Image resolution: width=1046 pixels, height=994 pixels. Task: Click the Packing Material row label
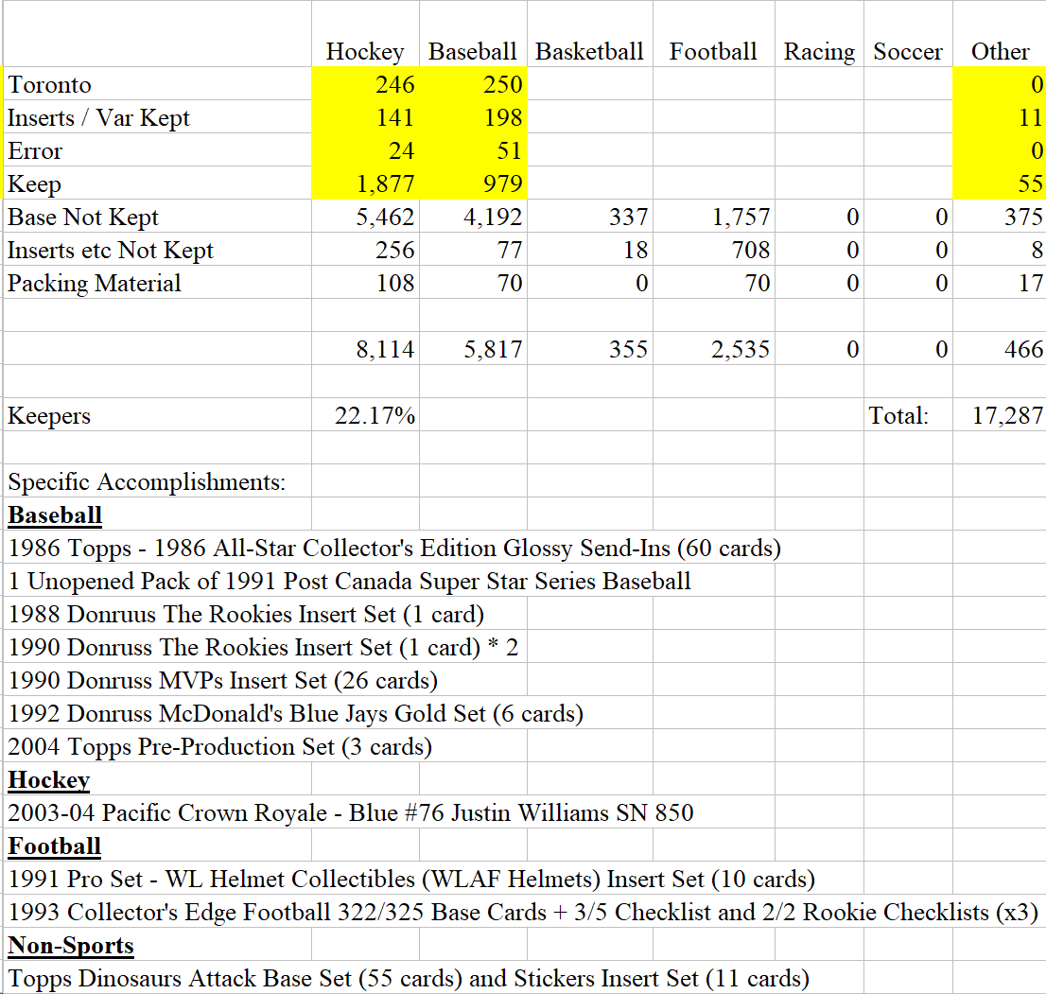94,284
